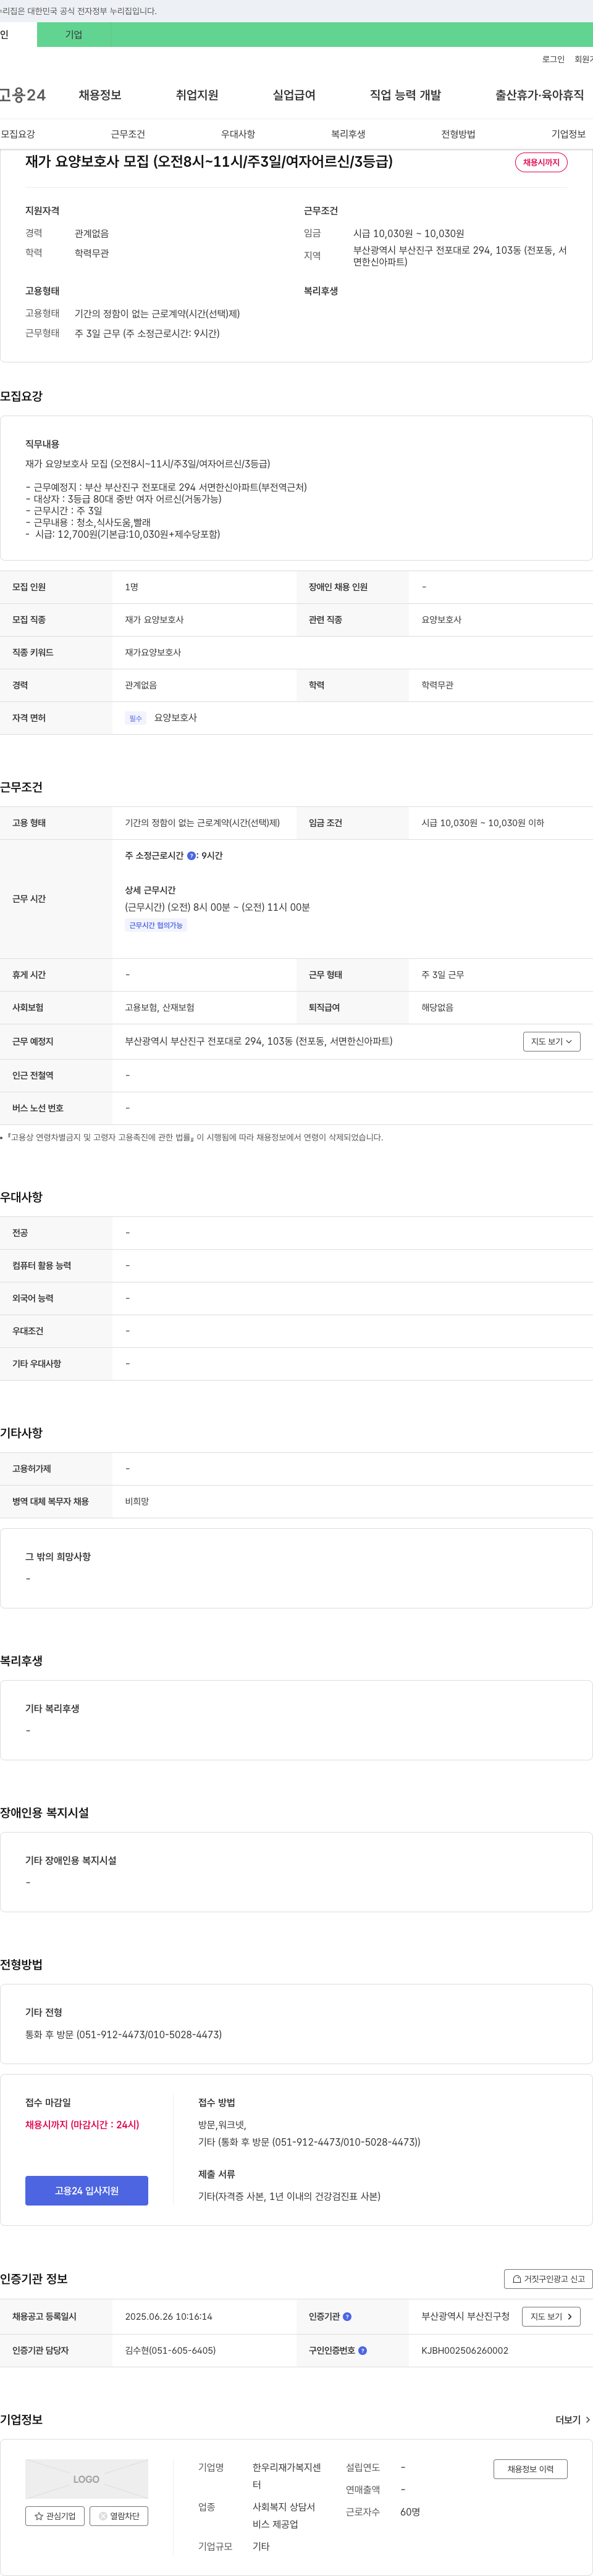
Task: Click the 부산광역시 부산진구청 agency name
Action: [465, 2316]
